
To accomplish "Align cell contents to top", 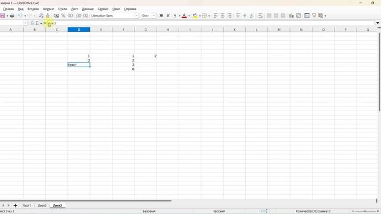I will [x=238, y=15].
